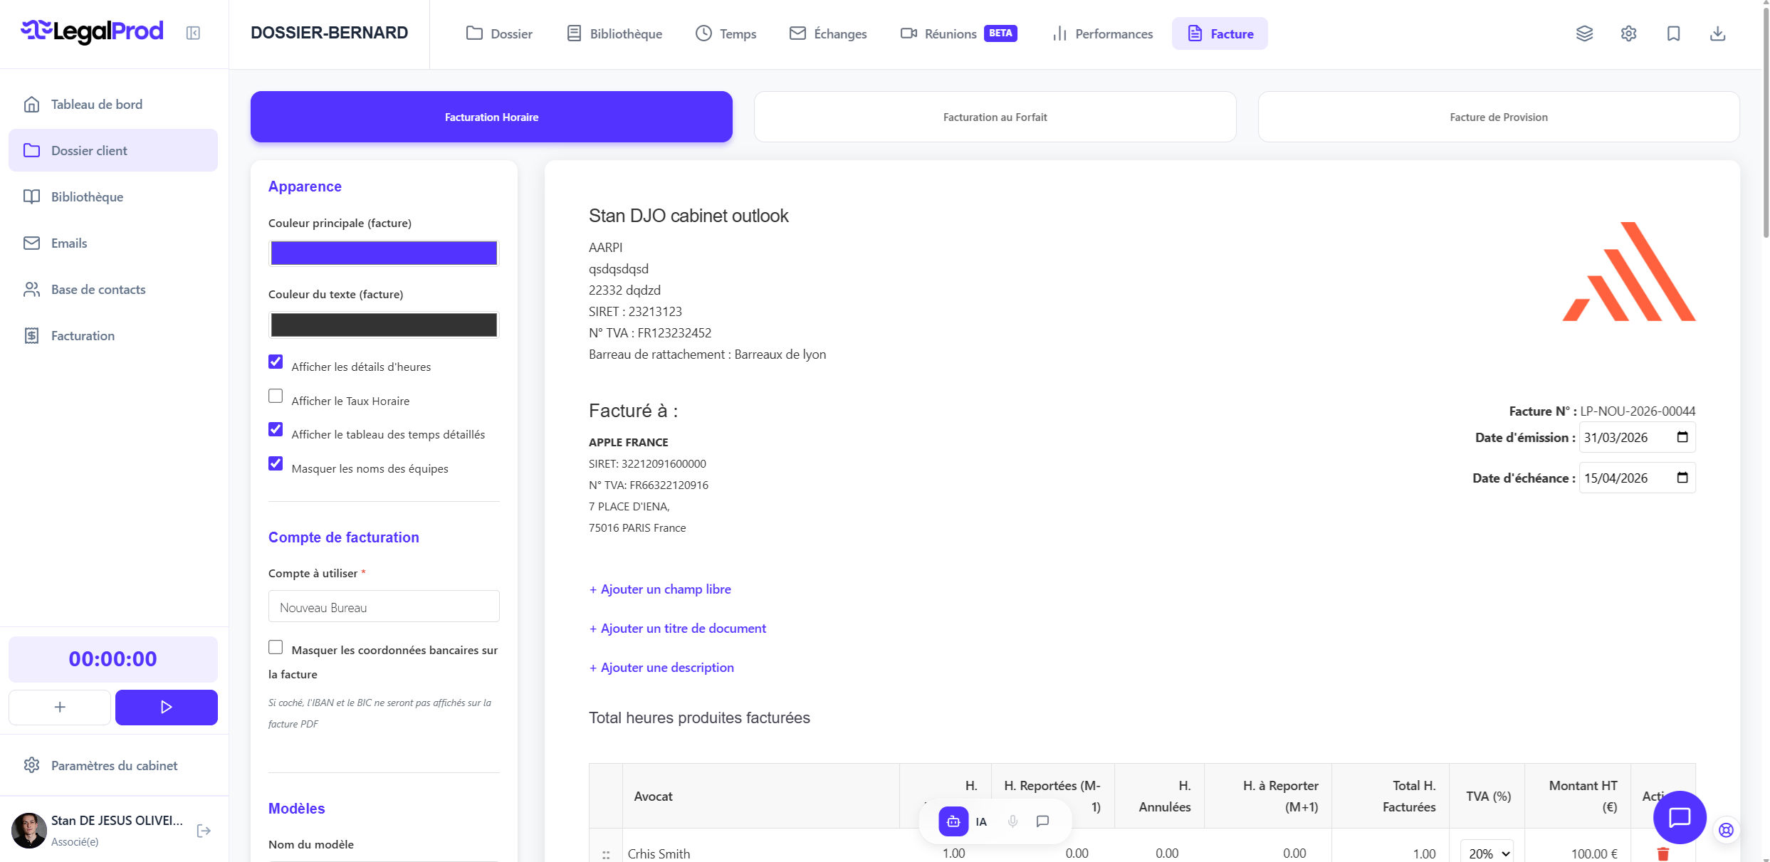This screenshot has width=1770, height=862.
Task: Open the TVA percentage dropdown showing 20%
Action: (1487, 853)
